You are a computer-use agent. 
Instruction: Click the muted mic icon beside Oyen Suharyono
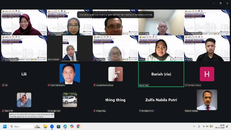[x=49, y=85]
